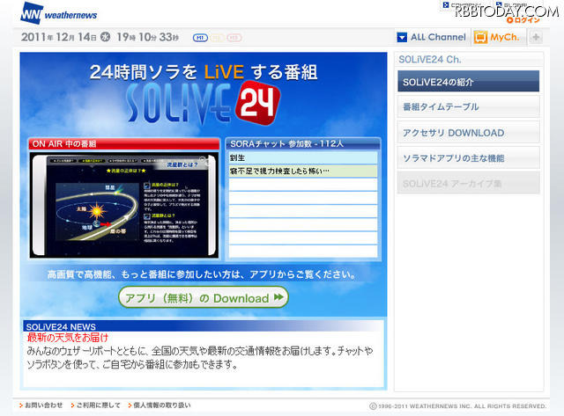Image resolution: width=564 pixels, height=416 pixels.
Task: Click the date 2011年12月14日 text
Action: point(59,37)
